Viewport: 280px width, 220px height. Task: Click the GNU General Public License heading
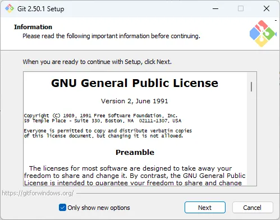(135, 83)
